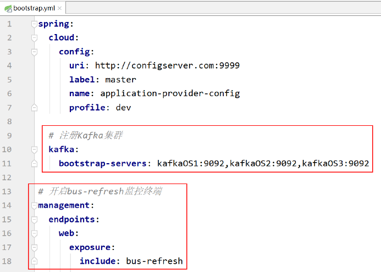This screenshot has height=272, width=381.
Task: Click the bus-refresh include value
Action: (x=154, y=261)
